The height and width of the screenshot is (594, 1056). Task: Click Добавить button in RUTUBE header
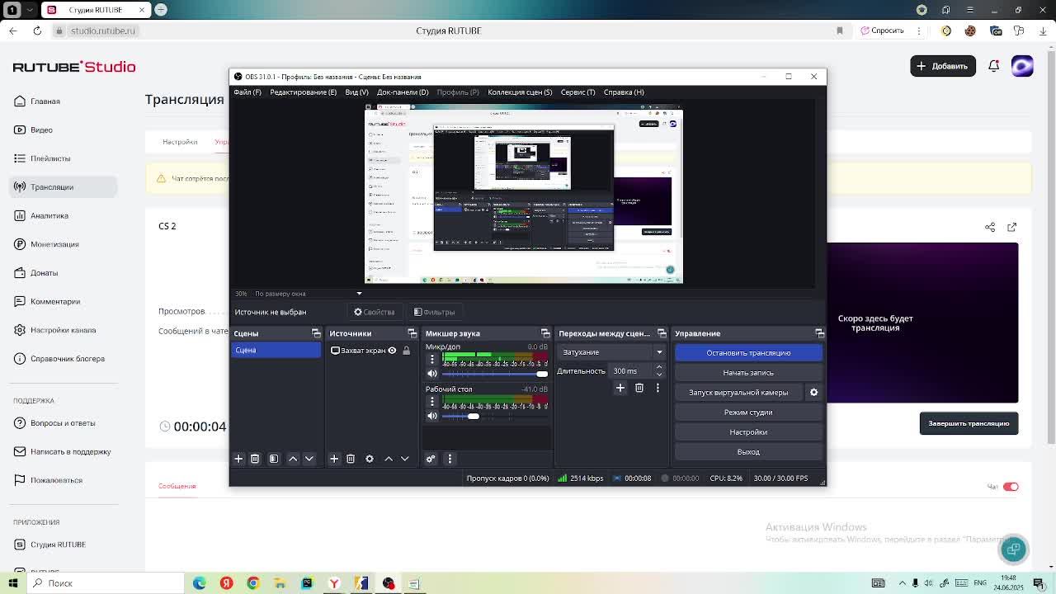tap(943, 66)
